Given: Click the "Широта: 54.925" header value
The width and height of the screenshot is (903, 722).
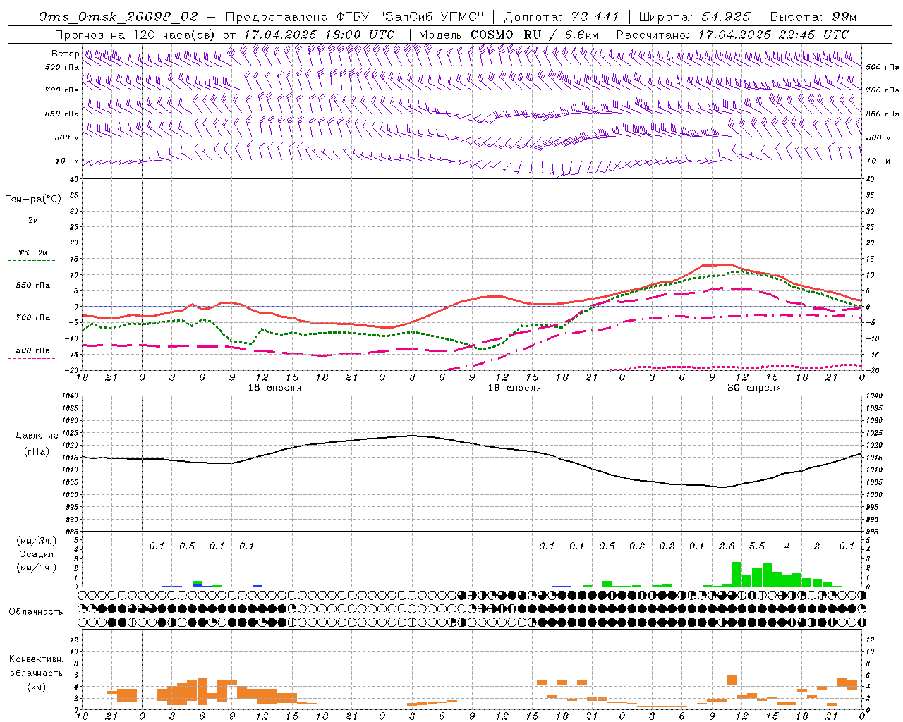Looking at the screenshot, I should [x=695, y=17].
